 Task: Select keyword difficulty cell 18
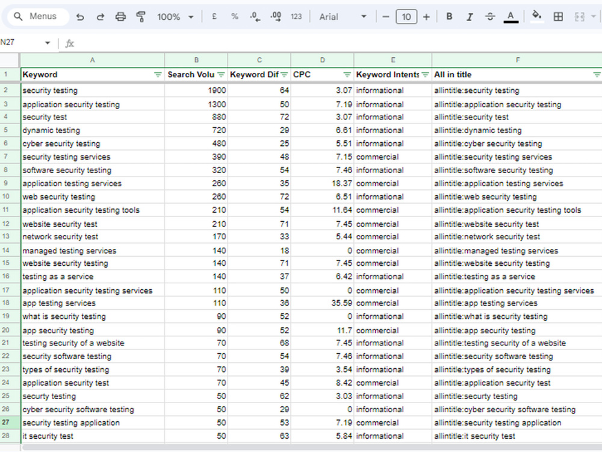259,251
